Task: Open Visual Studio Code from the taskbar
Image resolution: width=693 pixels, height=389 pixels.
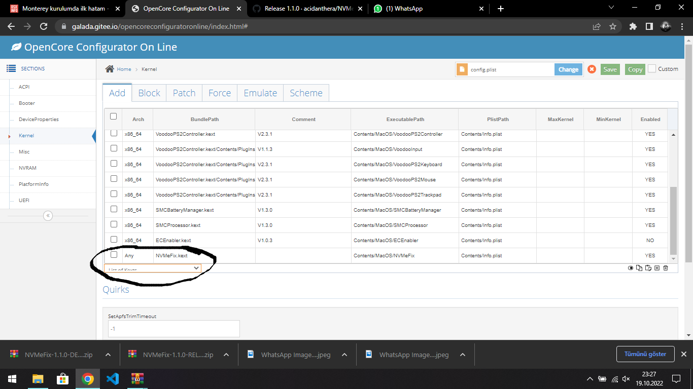Action: point(112,378)
